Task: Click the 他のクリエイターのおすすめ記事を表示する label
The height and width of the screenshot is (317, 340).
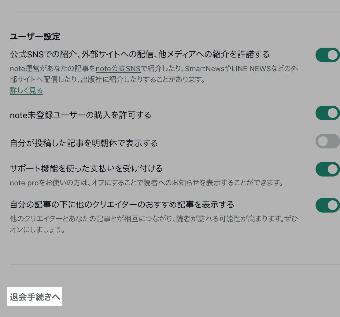Action: point(122,204)
